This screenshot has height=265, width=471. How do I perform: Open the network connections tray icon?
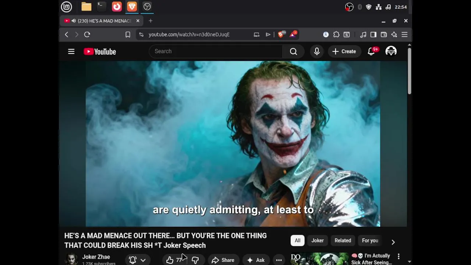pyautogui.click(x=379, y=7)
